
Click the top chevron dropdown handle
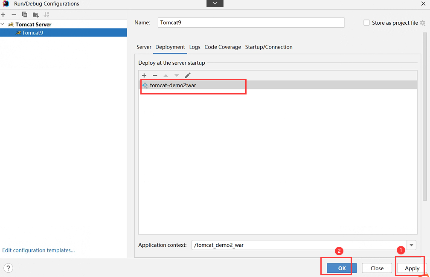coord(215,3)
